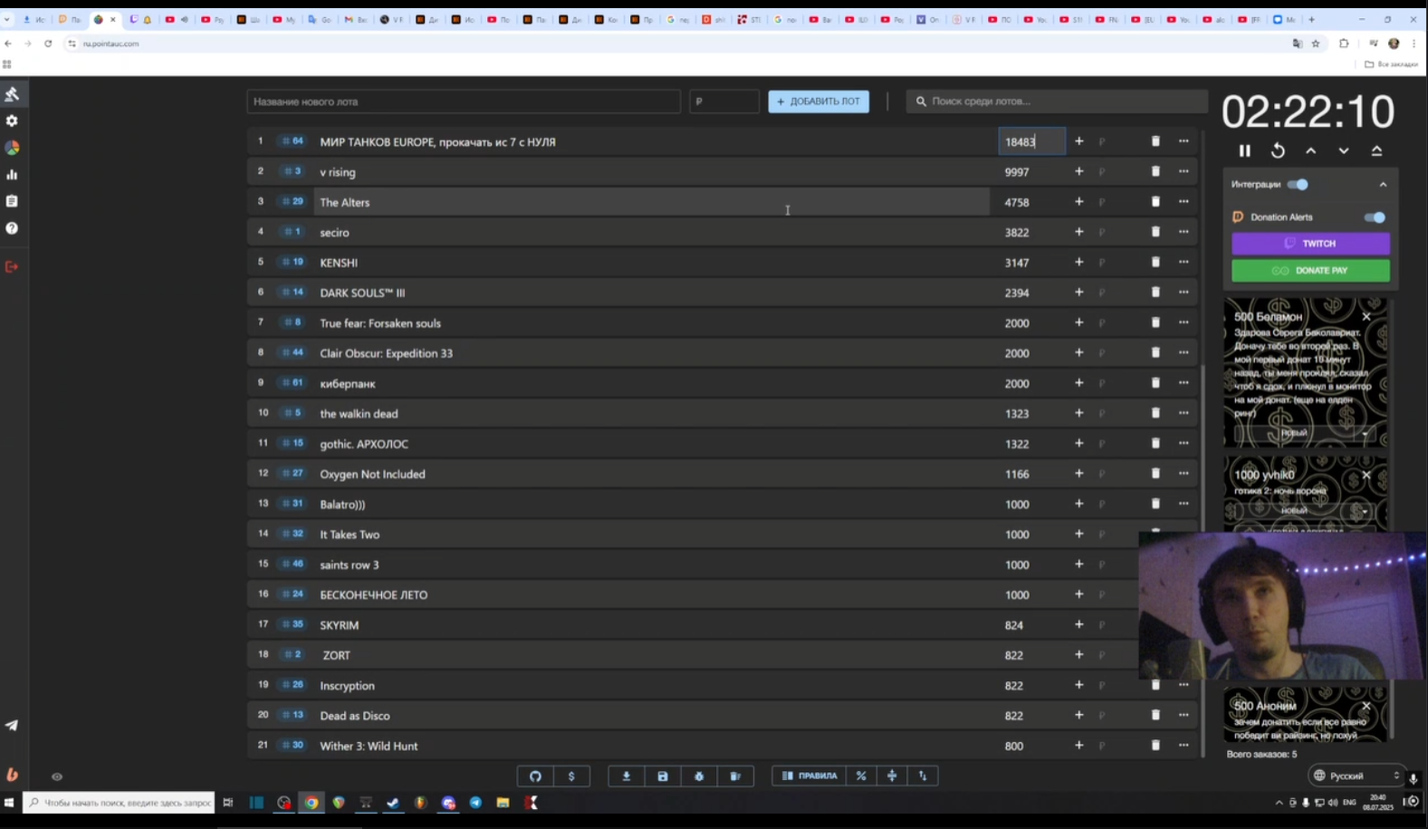1428x829 pixels.
Task: Click ДОБАВИТЬ ЛОТ button
Action: (819, 101)
